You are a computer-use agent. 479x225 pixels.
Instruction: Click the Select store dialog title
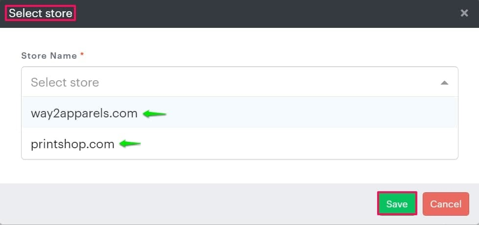click(x=41, y=13)
